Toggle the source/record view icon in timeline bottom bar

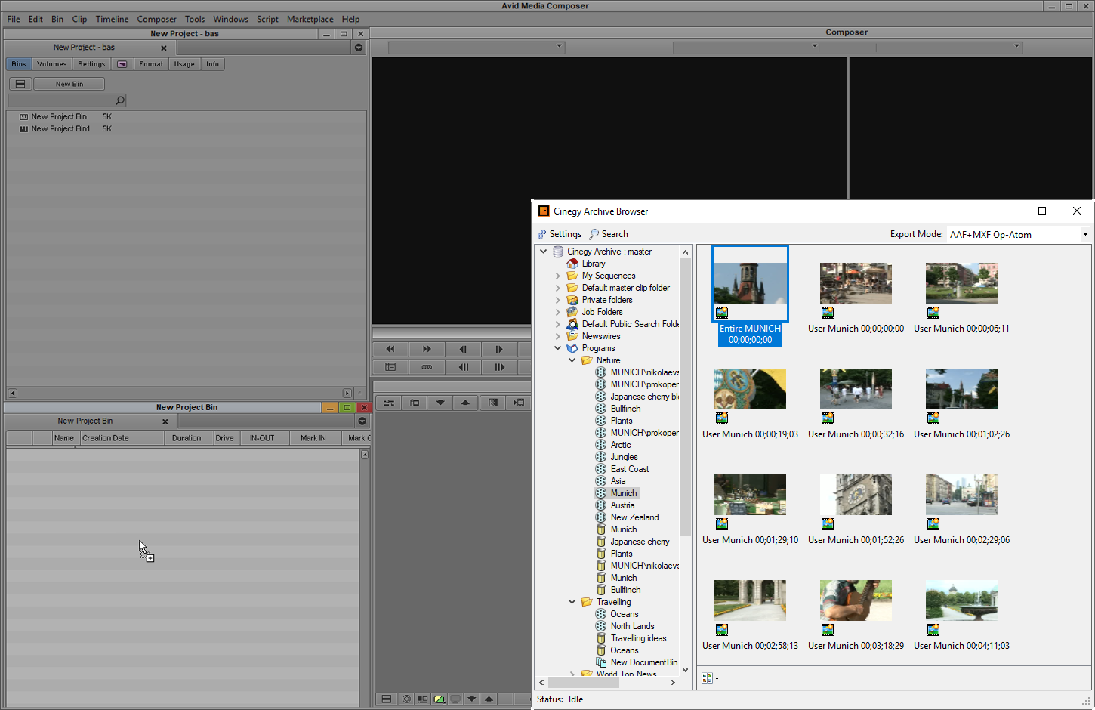coord(422,699)
